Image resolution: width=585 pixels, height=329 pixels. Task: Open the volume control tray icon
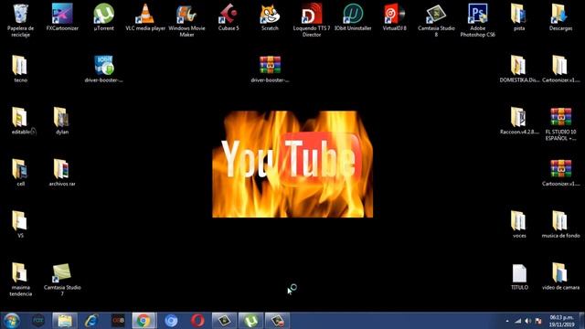(528, 321)
